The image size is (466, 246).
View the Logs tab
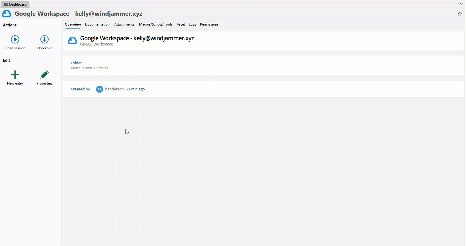(192, 24)
